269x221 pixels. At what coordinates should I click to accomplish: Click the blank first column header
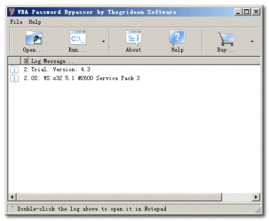point(14,61)
